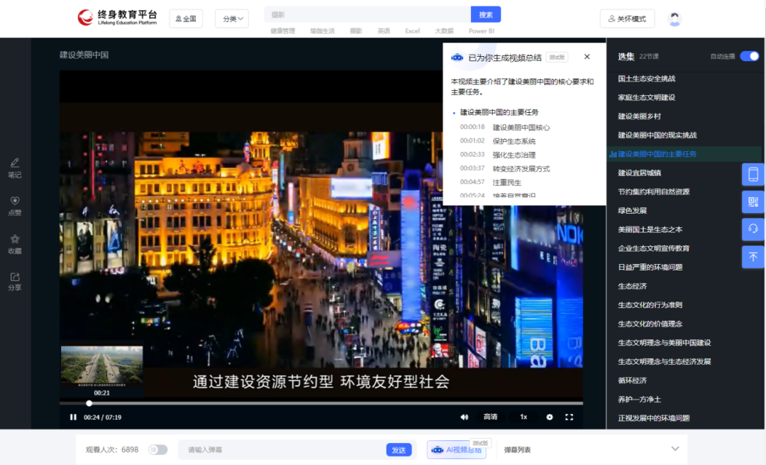
Task: Click the 点赞 like icon
Action: coord(14,202)
